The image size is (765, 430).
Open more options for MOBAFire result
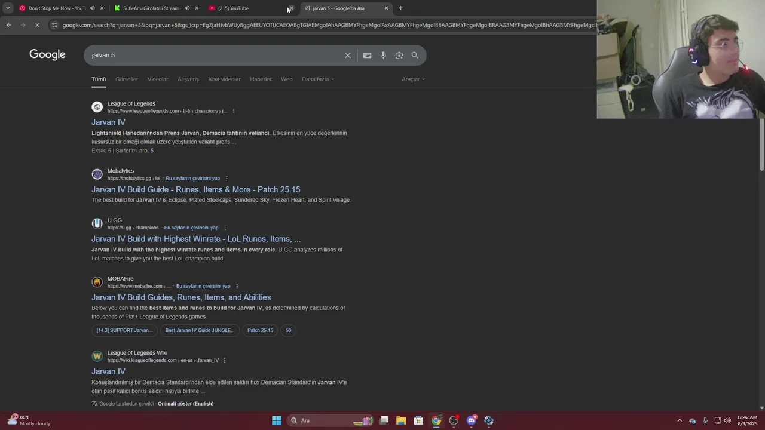pyautogui.click(x=237, y=286)
